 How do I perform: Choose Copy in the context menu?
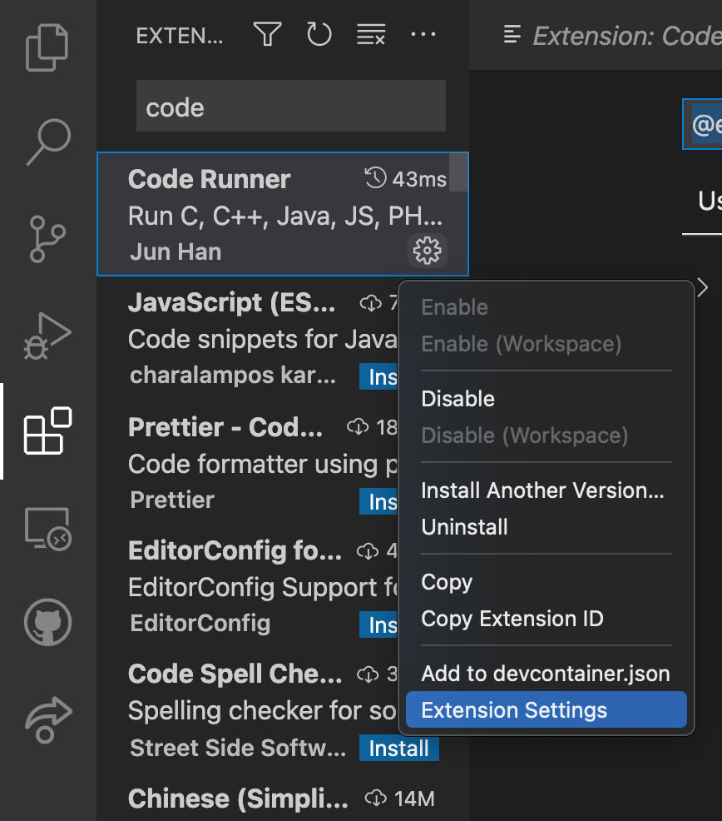[546, 582]
